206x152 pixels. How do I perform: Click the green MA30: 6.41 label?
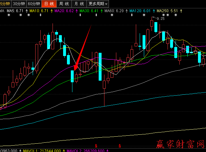[x=89, y=11]
